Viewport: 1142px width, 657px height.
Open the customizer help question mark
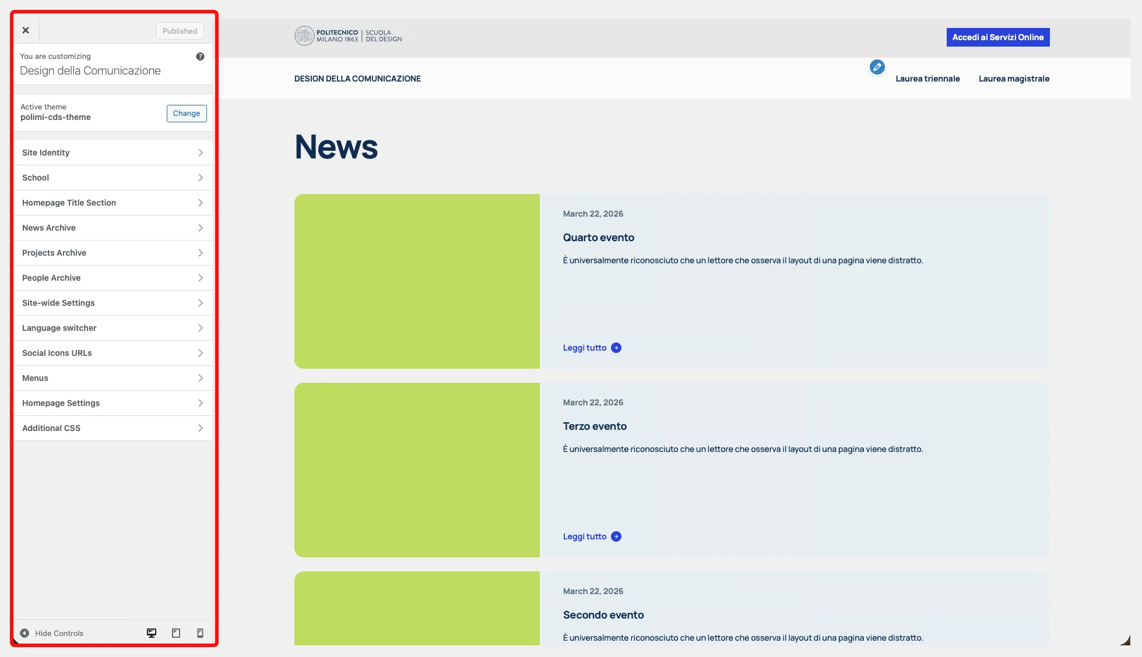click(x=200, y=56)
